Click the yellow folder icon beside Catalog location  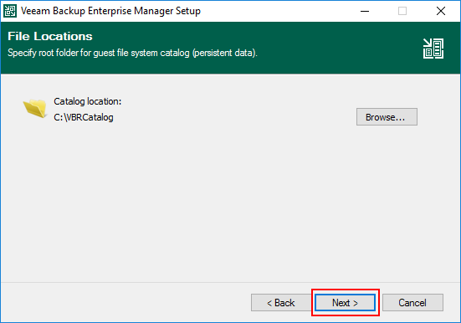pos(35,108)
